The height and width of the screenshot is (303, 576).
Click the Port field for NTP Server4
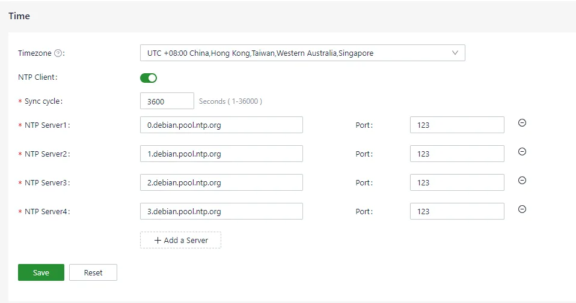[x=457, y=211]
